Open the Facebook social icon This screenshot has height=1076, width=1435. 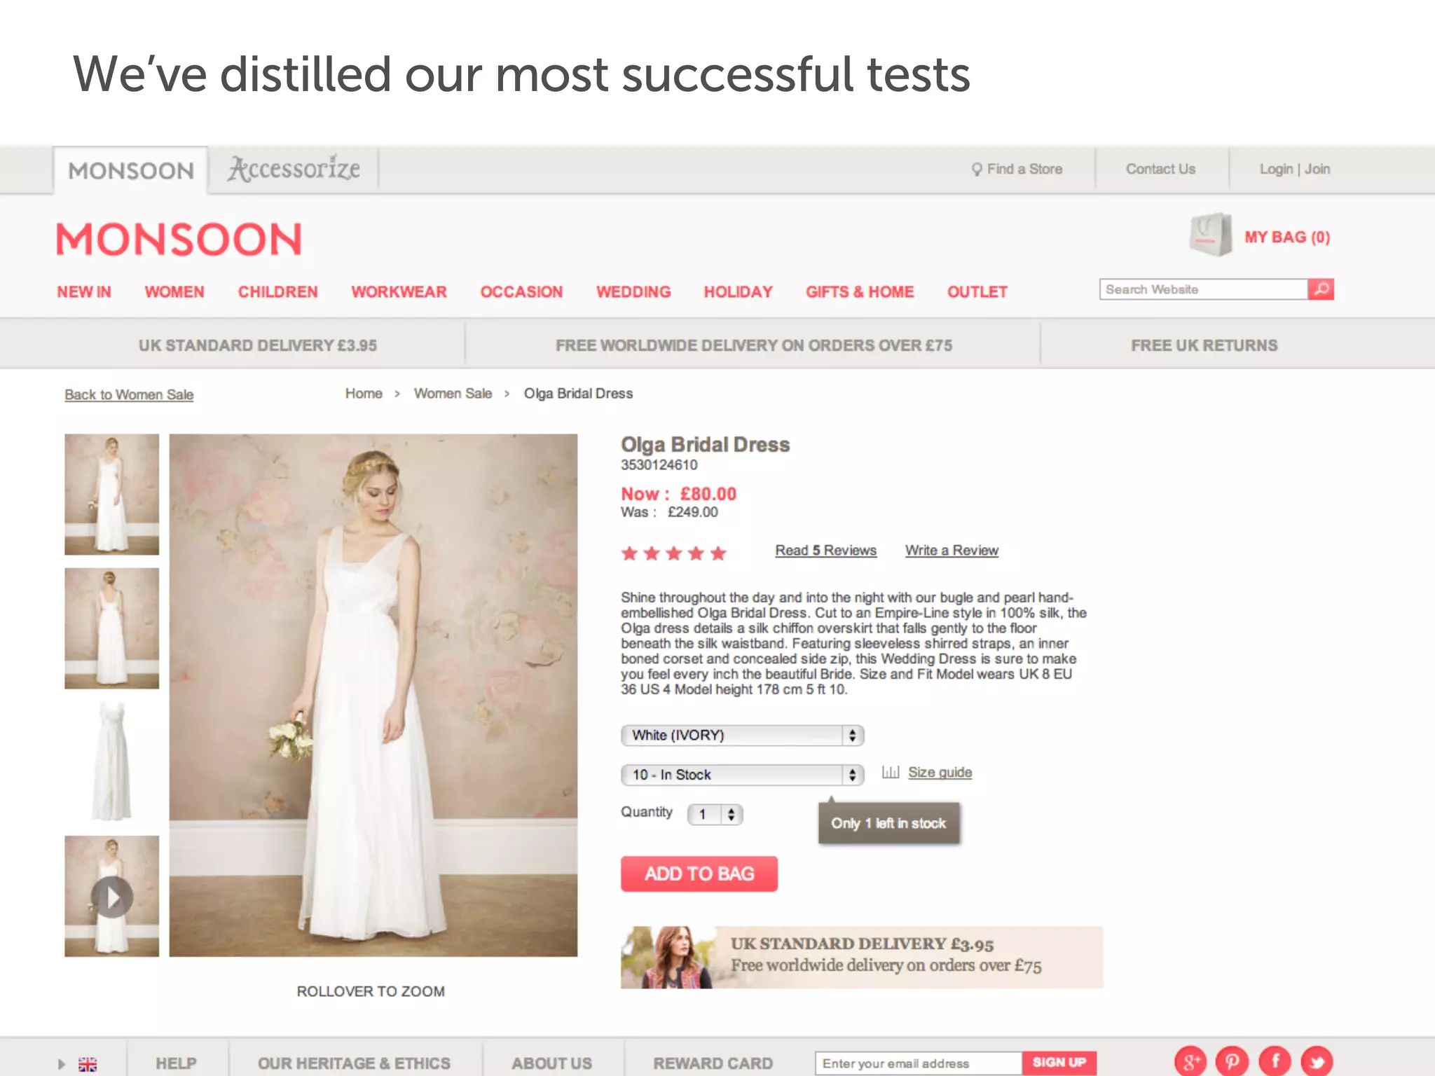point(1275,1061)
